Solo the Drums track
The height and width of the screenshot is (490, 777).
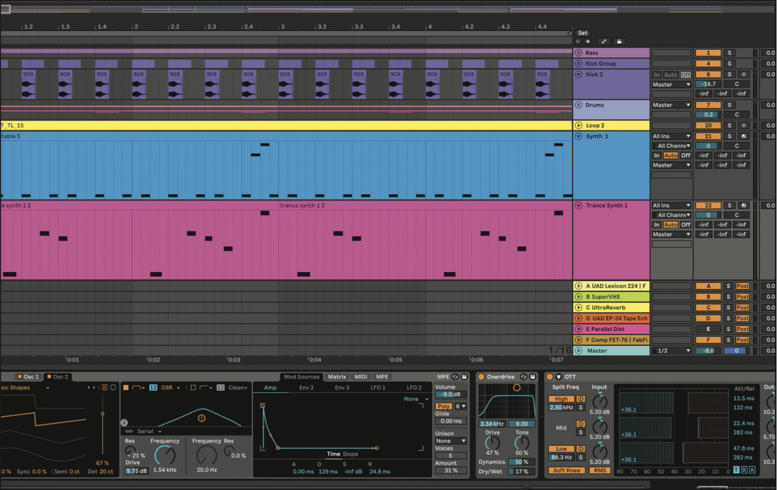tap(730, 105)
